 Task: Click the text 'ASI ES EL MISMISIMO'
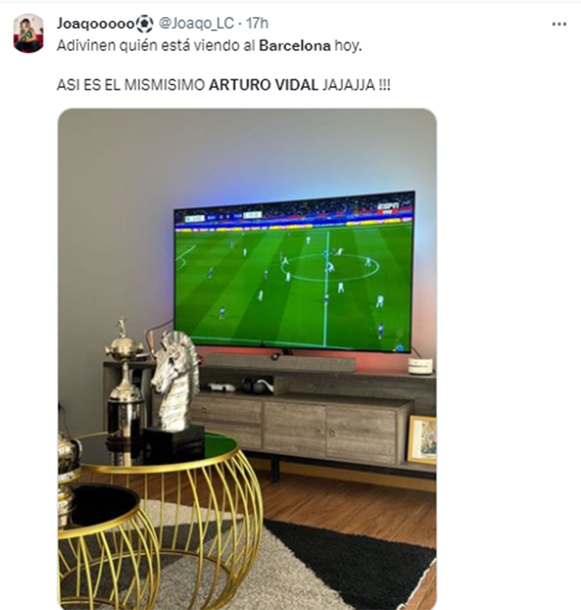[131, 85]
